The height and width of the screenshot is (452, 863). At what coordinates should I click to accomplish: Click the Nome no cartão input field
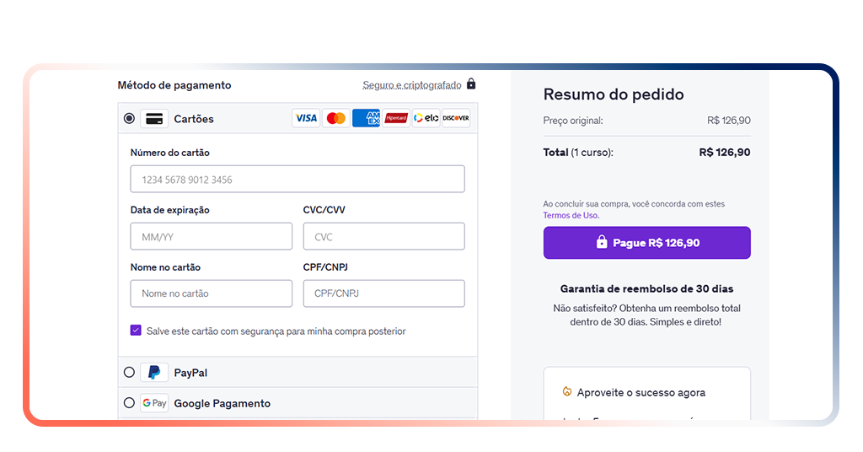(212, 293)
